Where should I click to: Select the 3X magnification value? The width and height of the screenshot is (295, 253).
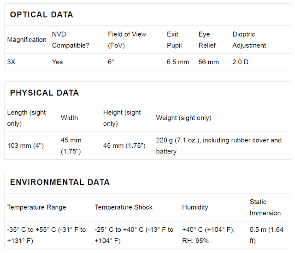(11, 62)
